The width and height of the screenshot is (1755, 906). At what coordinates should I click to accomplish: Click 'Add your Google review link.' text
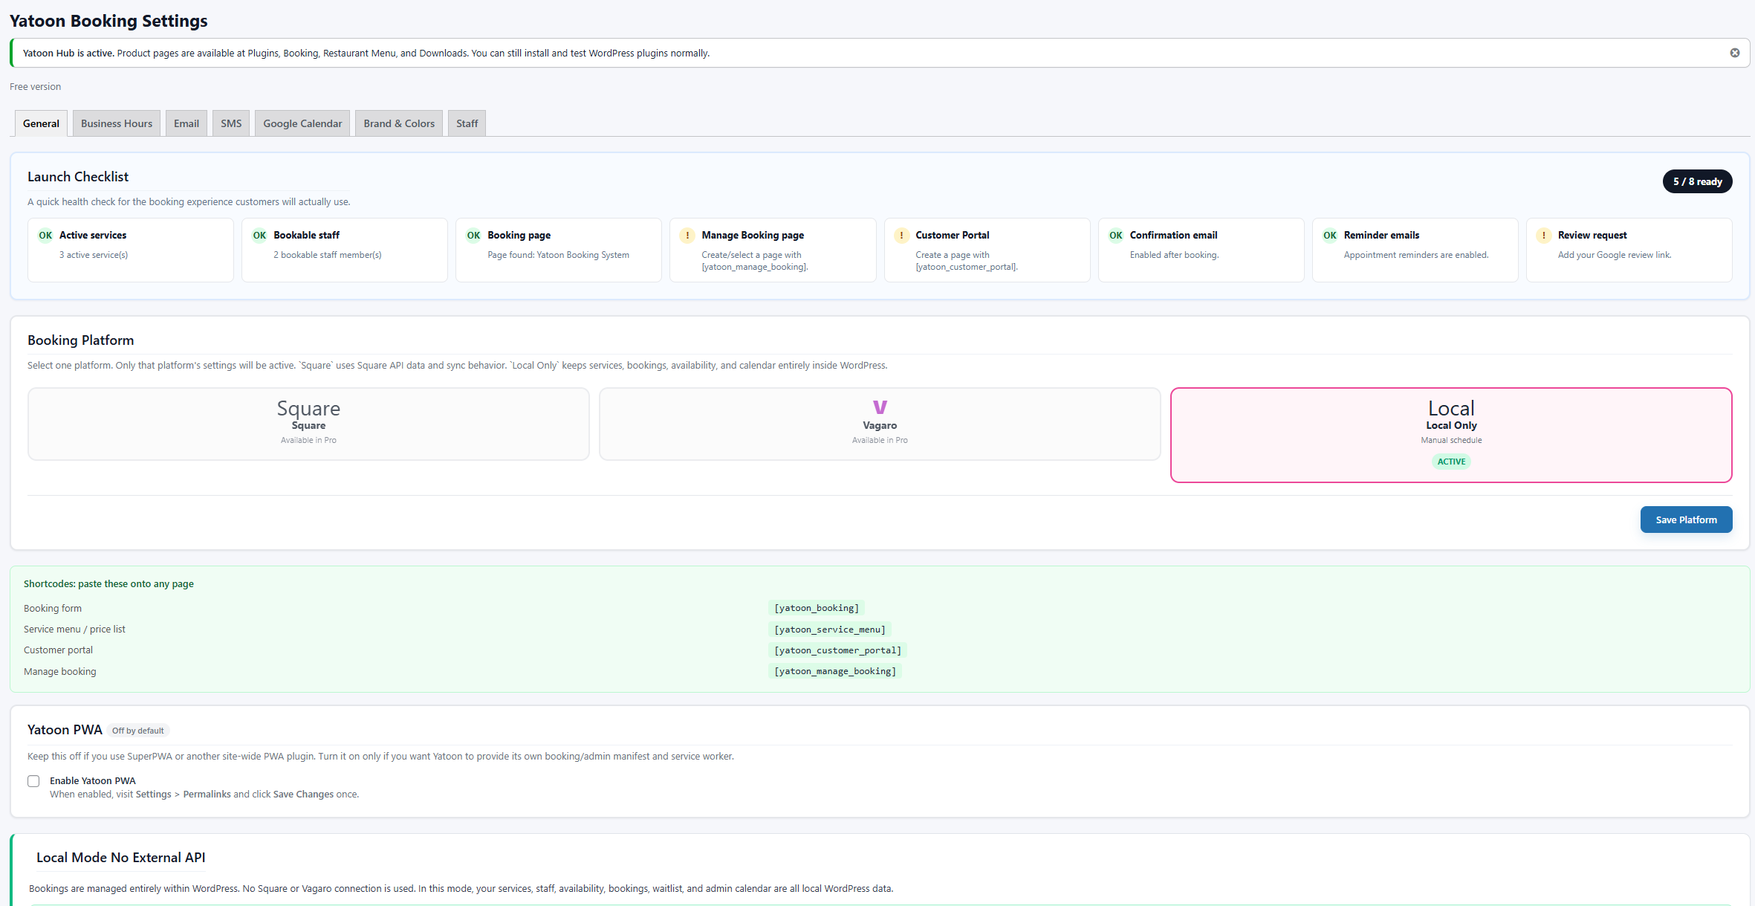pyautogui.click(x=1615, y=255)
